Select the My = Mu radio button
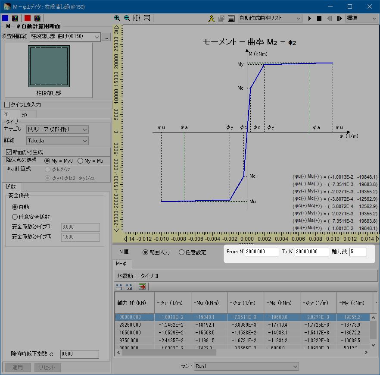Screen dimensions: 380x375 point(81,161)
